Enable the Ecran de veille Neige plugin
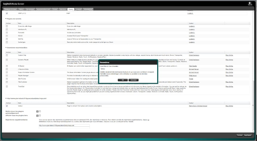Image resolution: width=257 pixels, height=141 pixels. point(7,26)
